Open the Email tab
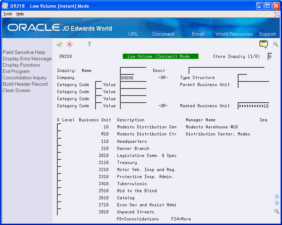 pyautogui.click(x=198, y=34)
